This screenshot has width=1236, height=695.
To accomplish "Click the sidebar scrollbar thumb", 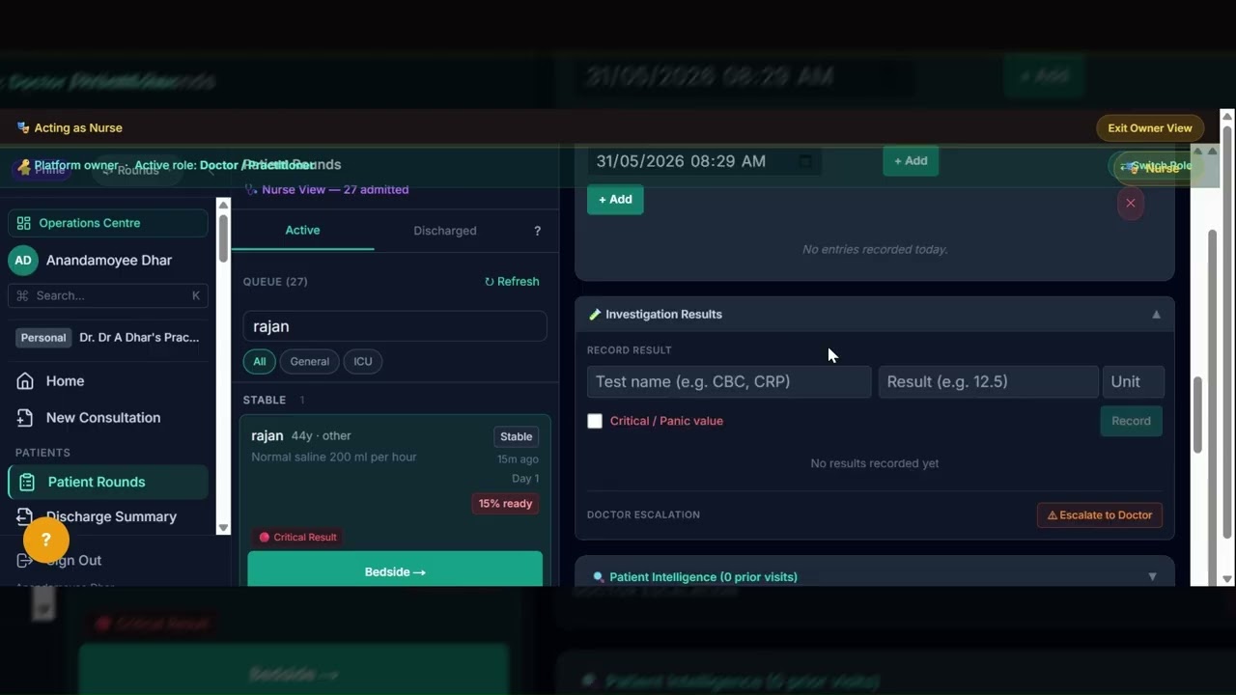I will (x=224, y=237).
